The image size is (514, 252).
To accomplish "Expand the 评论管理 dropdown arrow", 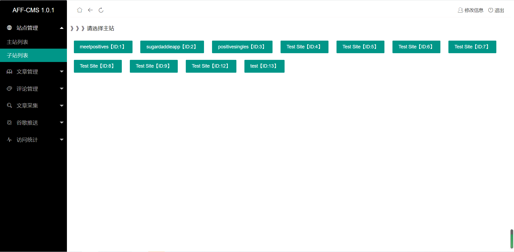I will (x=62, y=88).
